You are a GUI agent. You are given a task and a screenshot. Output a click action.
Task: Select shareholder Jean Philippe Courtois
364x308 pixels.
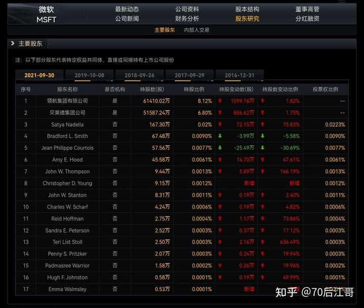tap(67, 148)
